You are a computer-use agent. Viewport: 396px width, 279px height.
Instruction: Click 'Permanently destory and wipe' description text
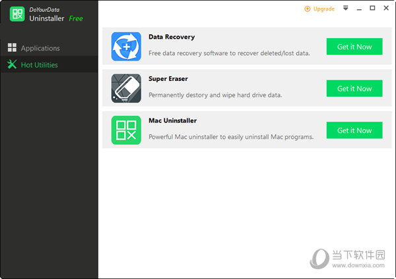pyautogui.click(x=215, y=95)
